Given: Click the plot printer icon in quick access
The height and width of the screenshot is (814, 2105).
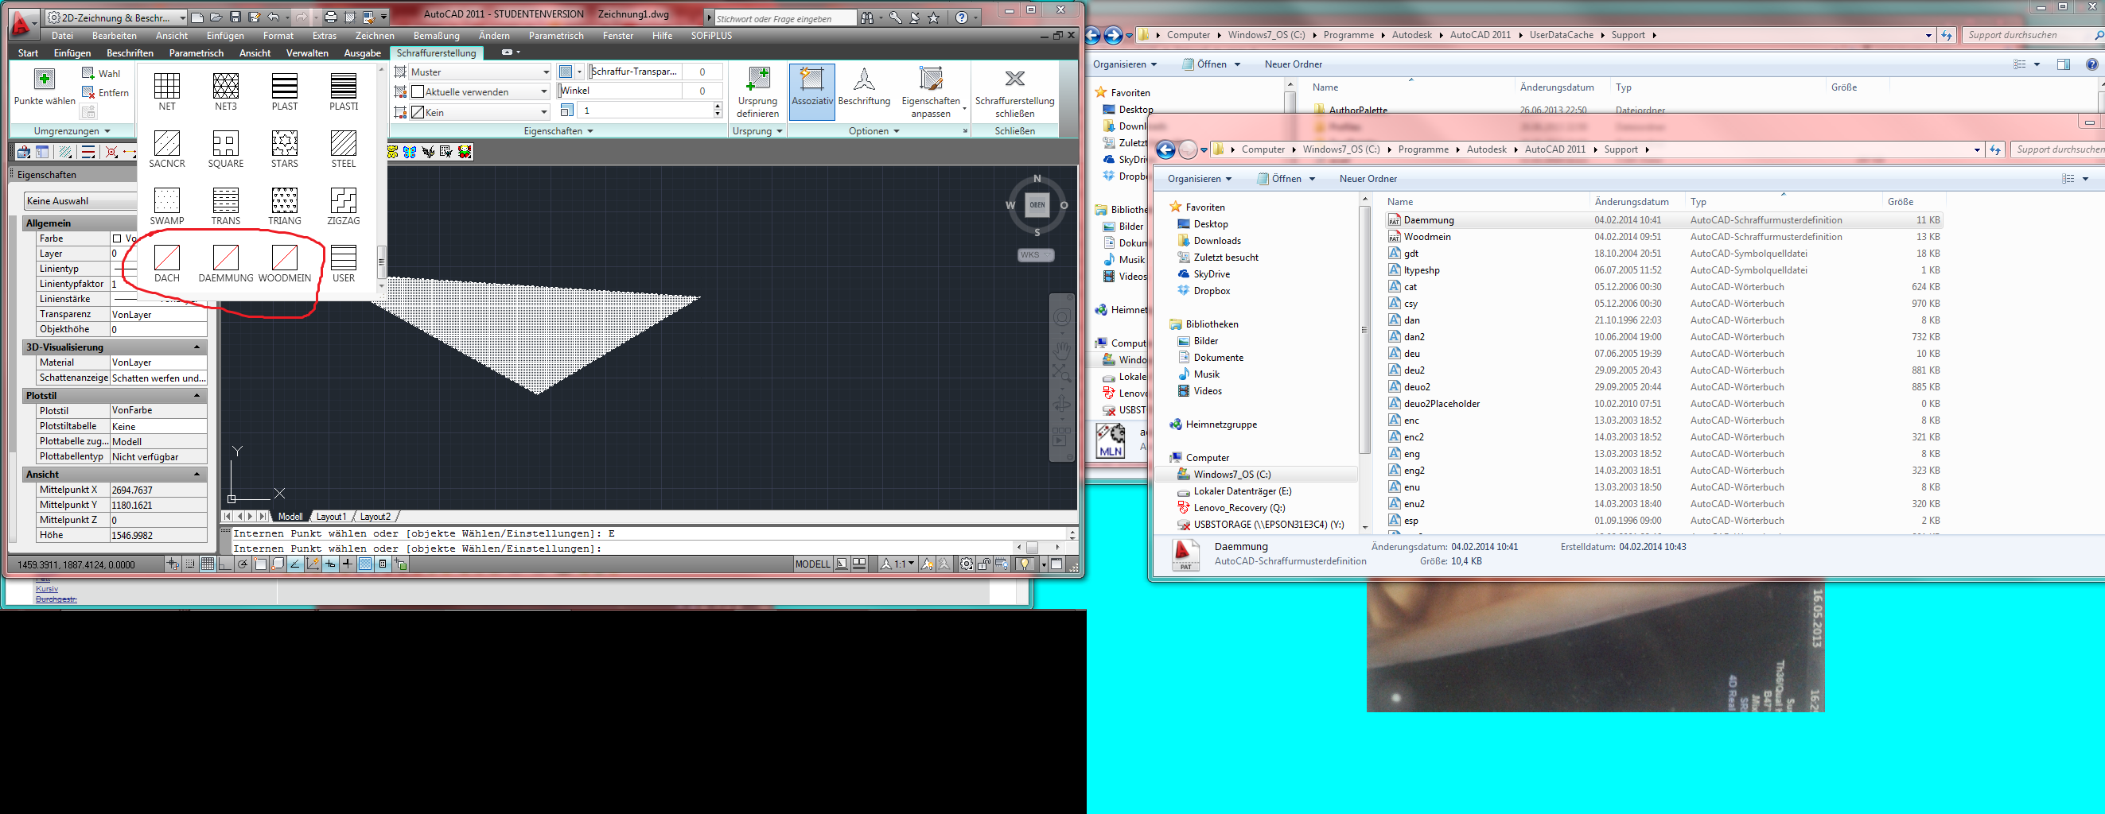Looking at the screenshot, I should (x=330, y=17).
